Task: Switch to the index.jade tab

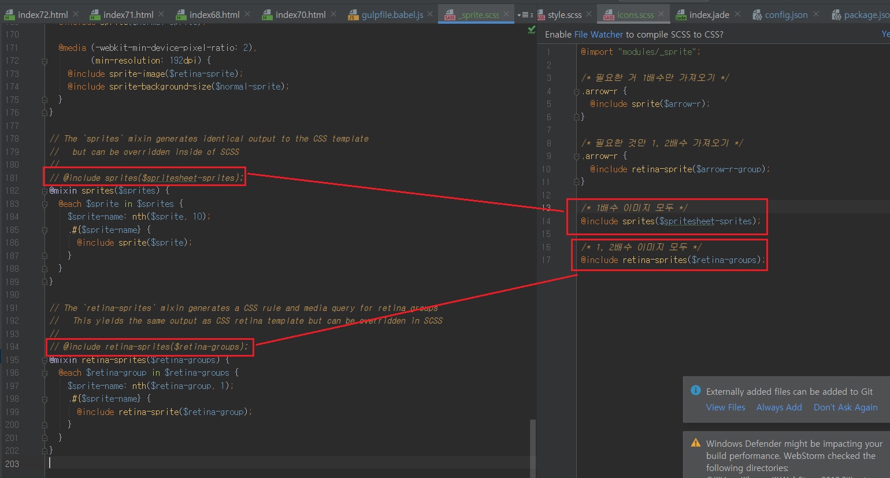Action: coord(709,15)
